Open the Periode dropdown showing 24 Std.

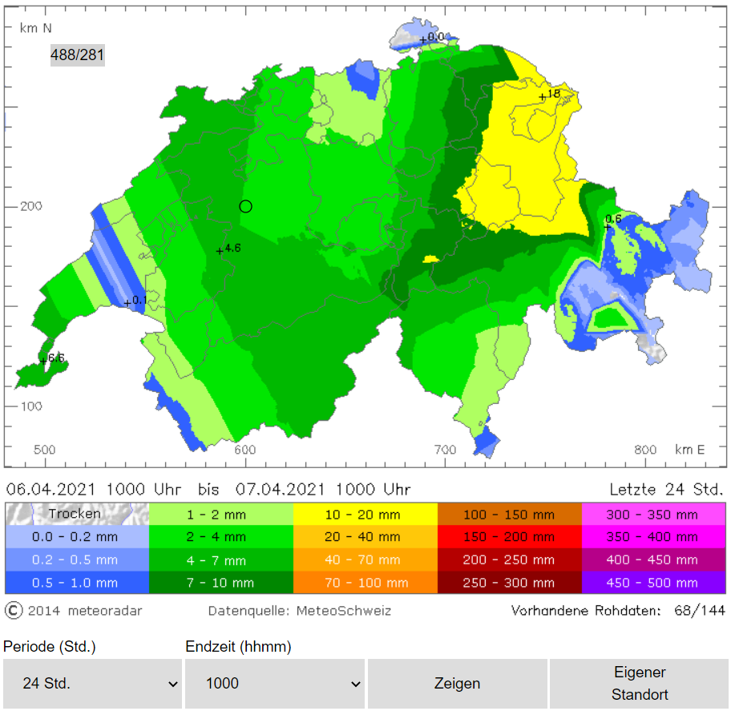[x=92, y=684]
